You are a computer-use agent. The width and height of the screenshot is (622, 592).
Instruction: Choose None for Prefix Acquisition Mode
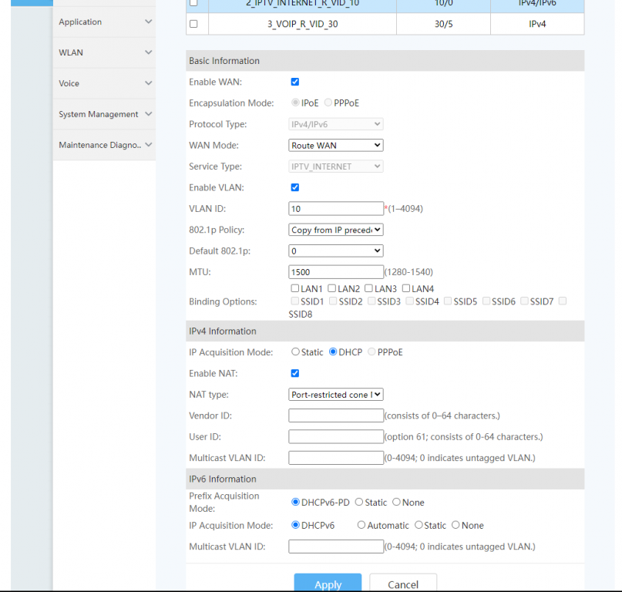pos(396,503)
